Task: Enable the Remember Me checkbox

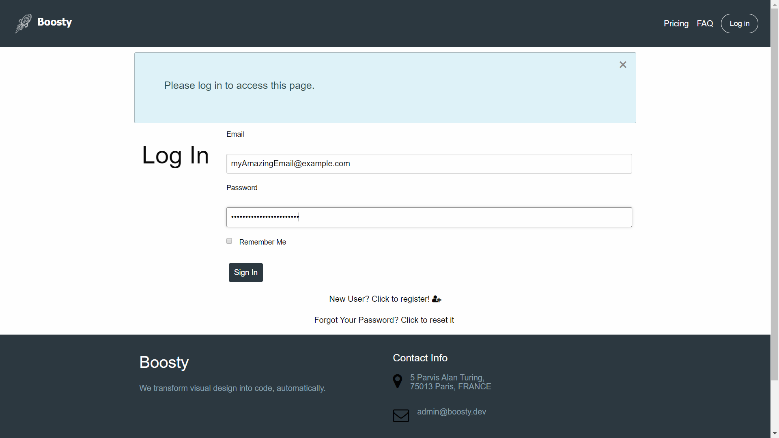Action: click(x=229, y=241)
